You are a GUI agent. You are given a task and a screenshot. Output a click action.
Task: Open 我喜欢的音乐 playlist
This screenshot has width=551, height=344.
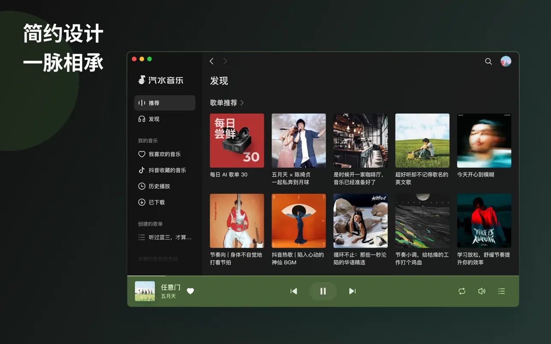(165, 154)
